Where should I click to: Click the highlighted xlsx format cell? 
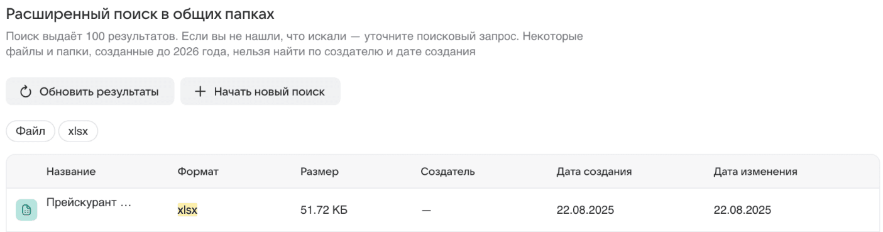[x=187, y=210]
